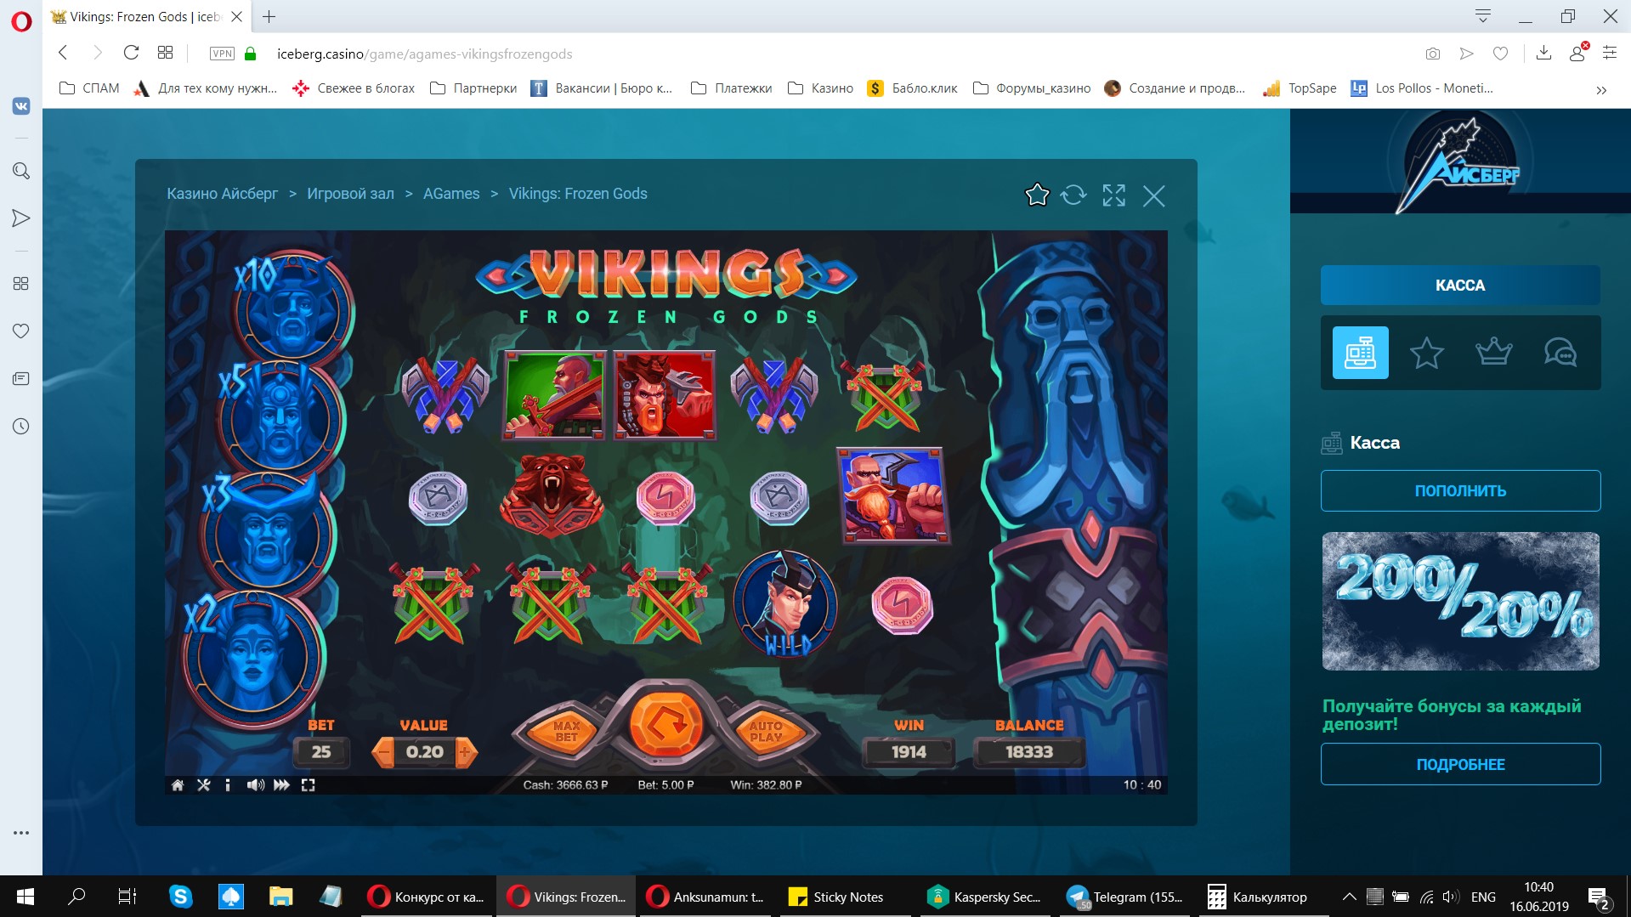This screenshot has height=917, width=1631.
Task: Open the crown VIP tab in sidebar
Action: (1493, 353)
